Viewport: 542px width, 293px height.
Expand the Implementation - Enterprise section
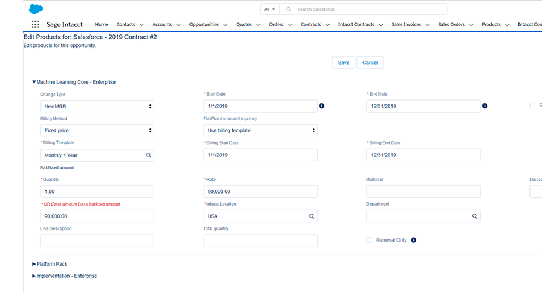tap(65, 276)
